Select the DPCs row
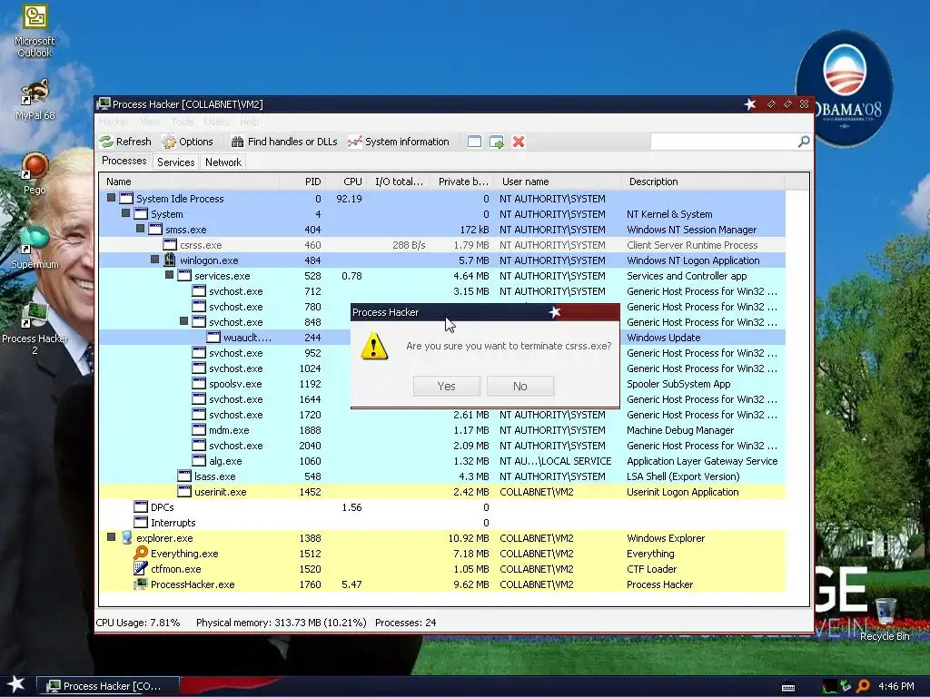The image size is (930, 697). [x=442, y=506]
